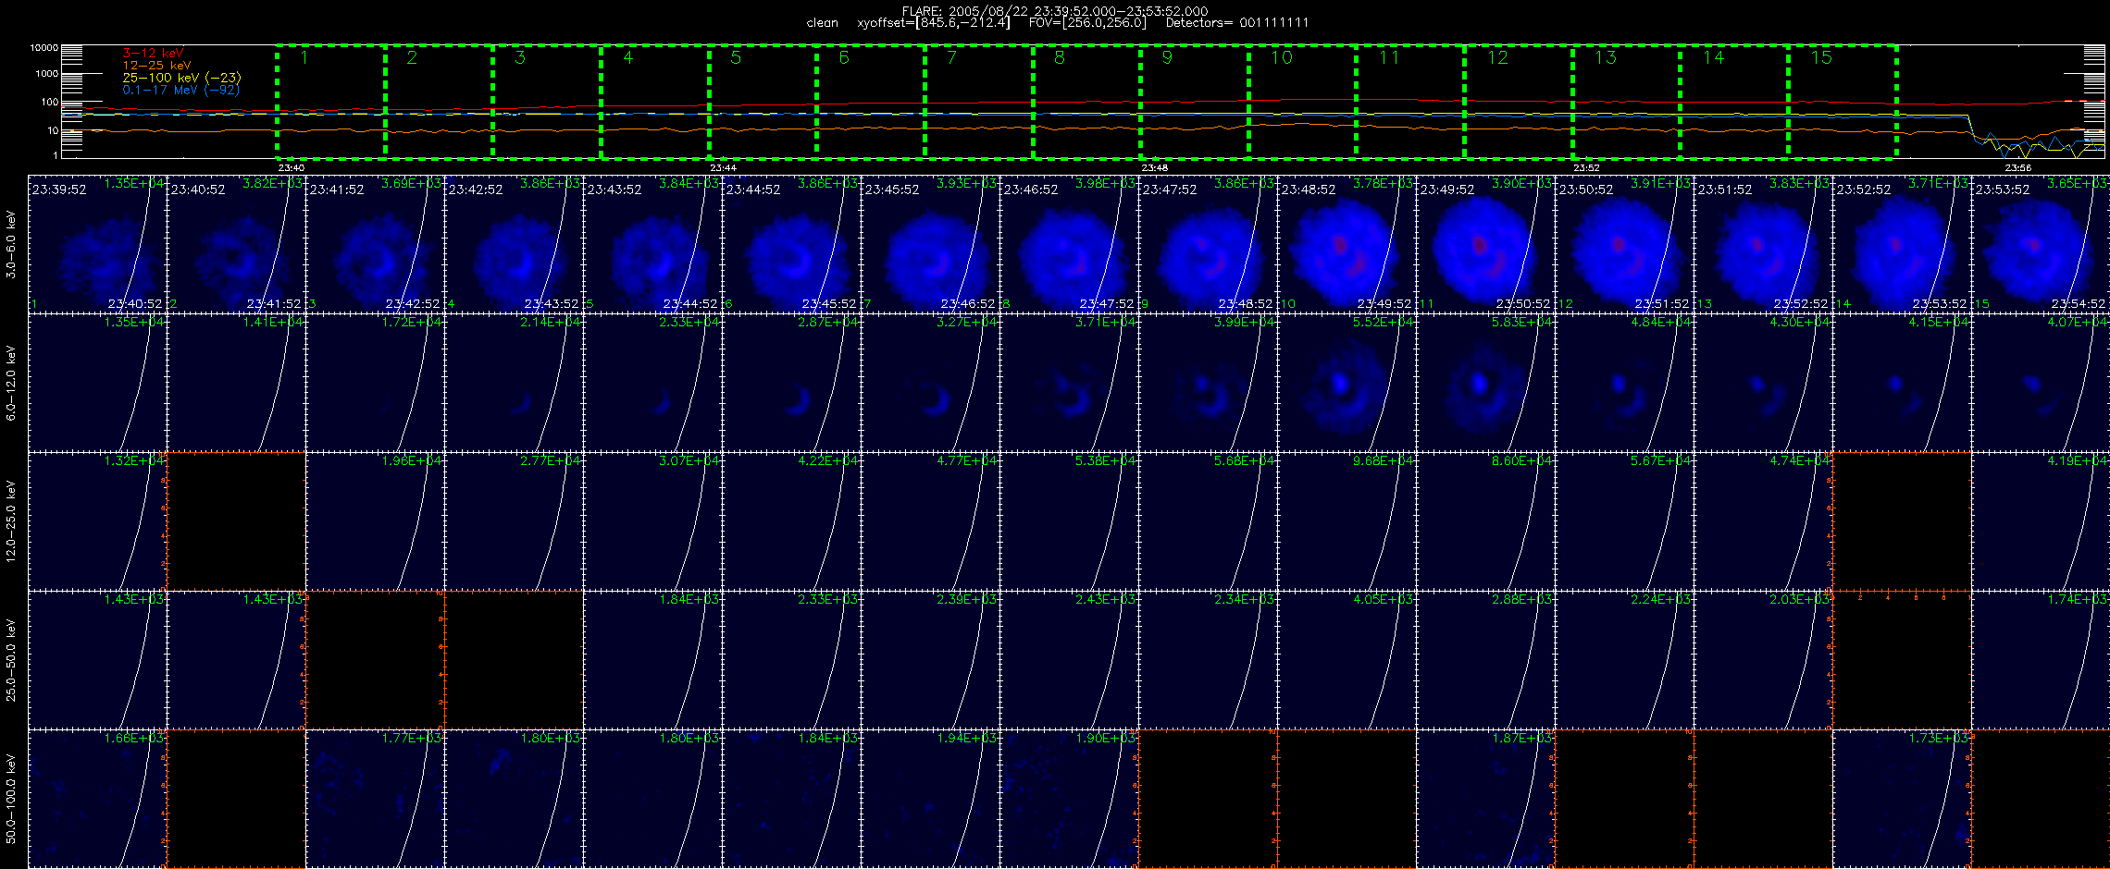Open the 12-25 keV image labeled 1.32E+04
Image resolution: width=2110 pixels, height=869 pixels.
[x=97, y=521]
